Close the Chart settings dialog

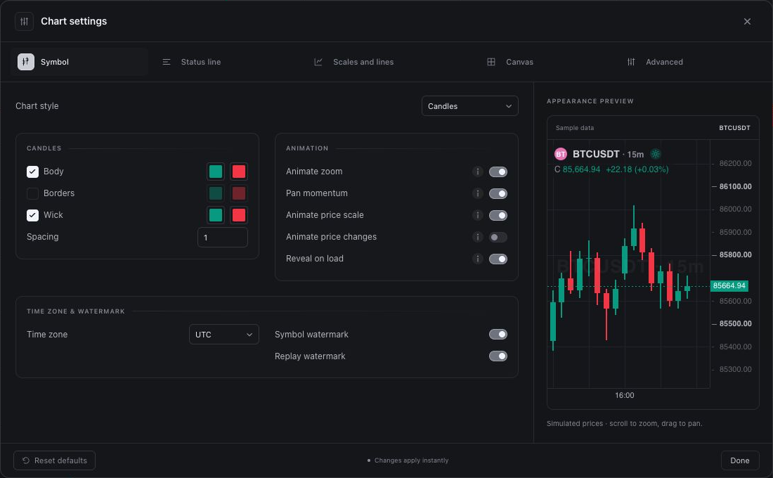coord(747,21)
